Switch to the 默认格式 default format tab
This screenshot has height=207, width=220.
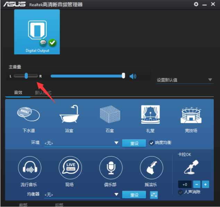43,93
